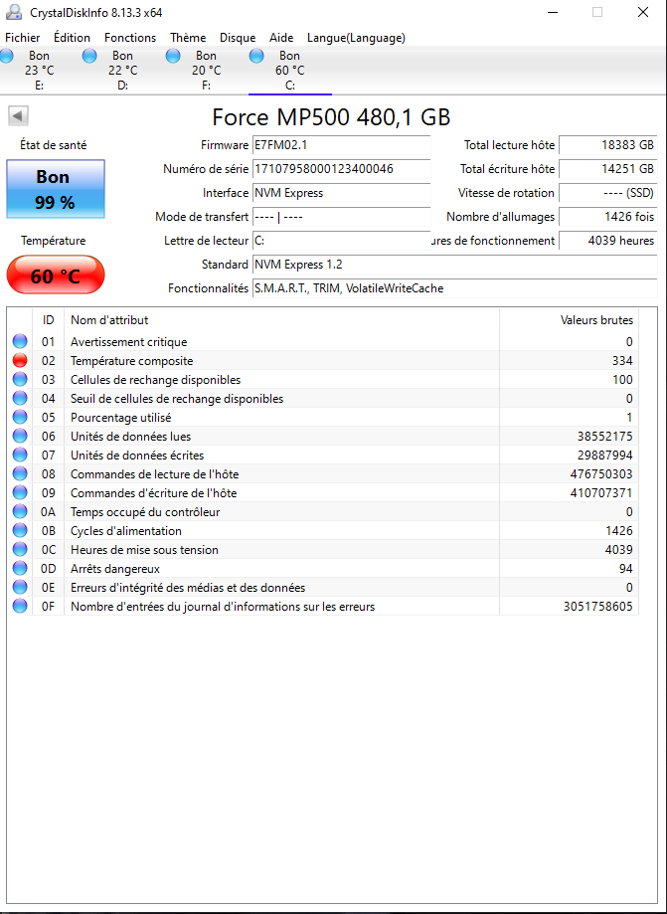Click the Valeurs brutes column header
This screenshot has height=914, width=667.
point(570,320)
